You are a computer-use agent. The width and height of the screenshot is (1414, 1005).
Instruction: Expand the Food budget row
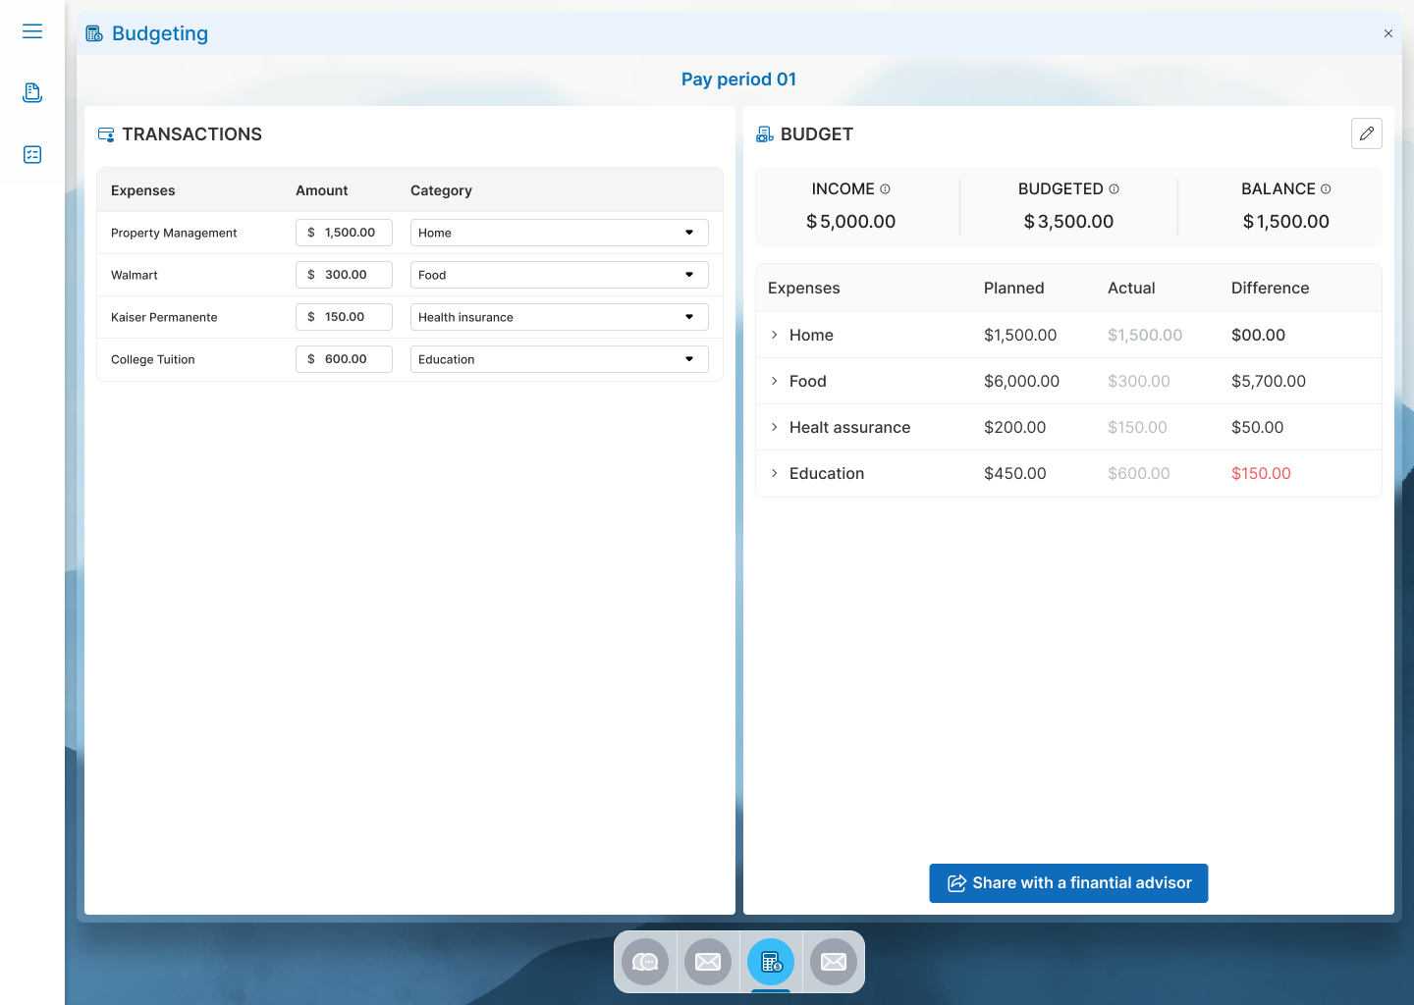click(x=775, y=381)
